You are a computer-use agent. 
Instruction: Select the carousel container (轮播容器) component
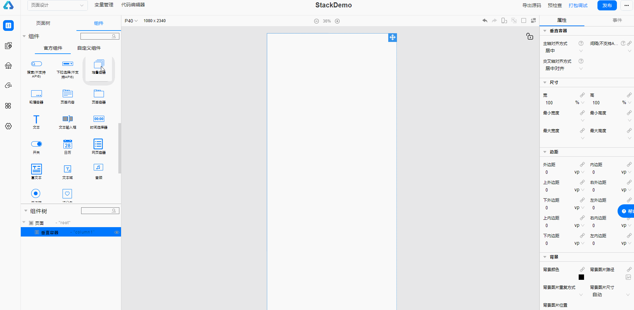[36, 97]
